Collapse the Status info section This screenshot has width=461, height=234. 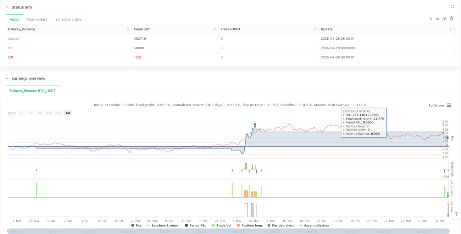pos(7,7)
